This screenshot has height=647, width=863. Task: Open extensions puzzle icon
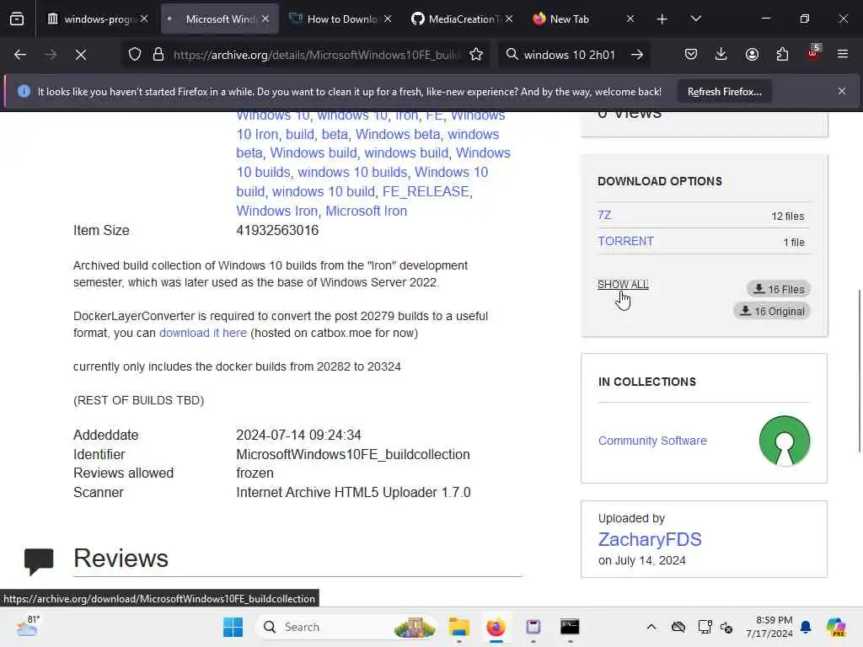(x=782, y=54)
